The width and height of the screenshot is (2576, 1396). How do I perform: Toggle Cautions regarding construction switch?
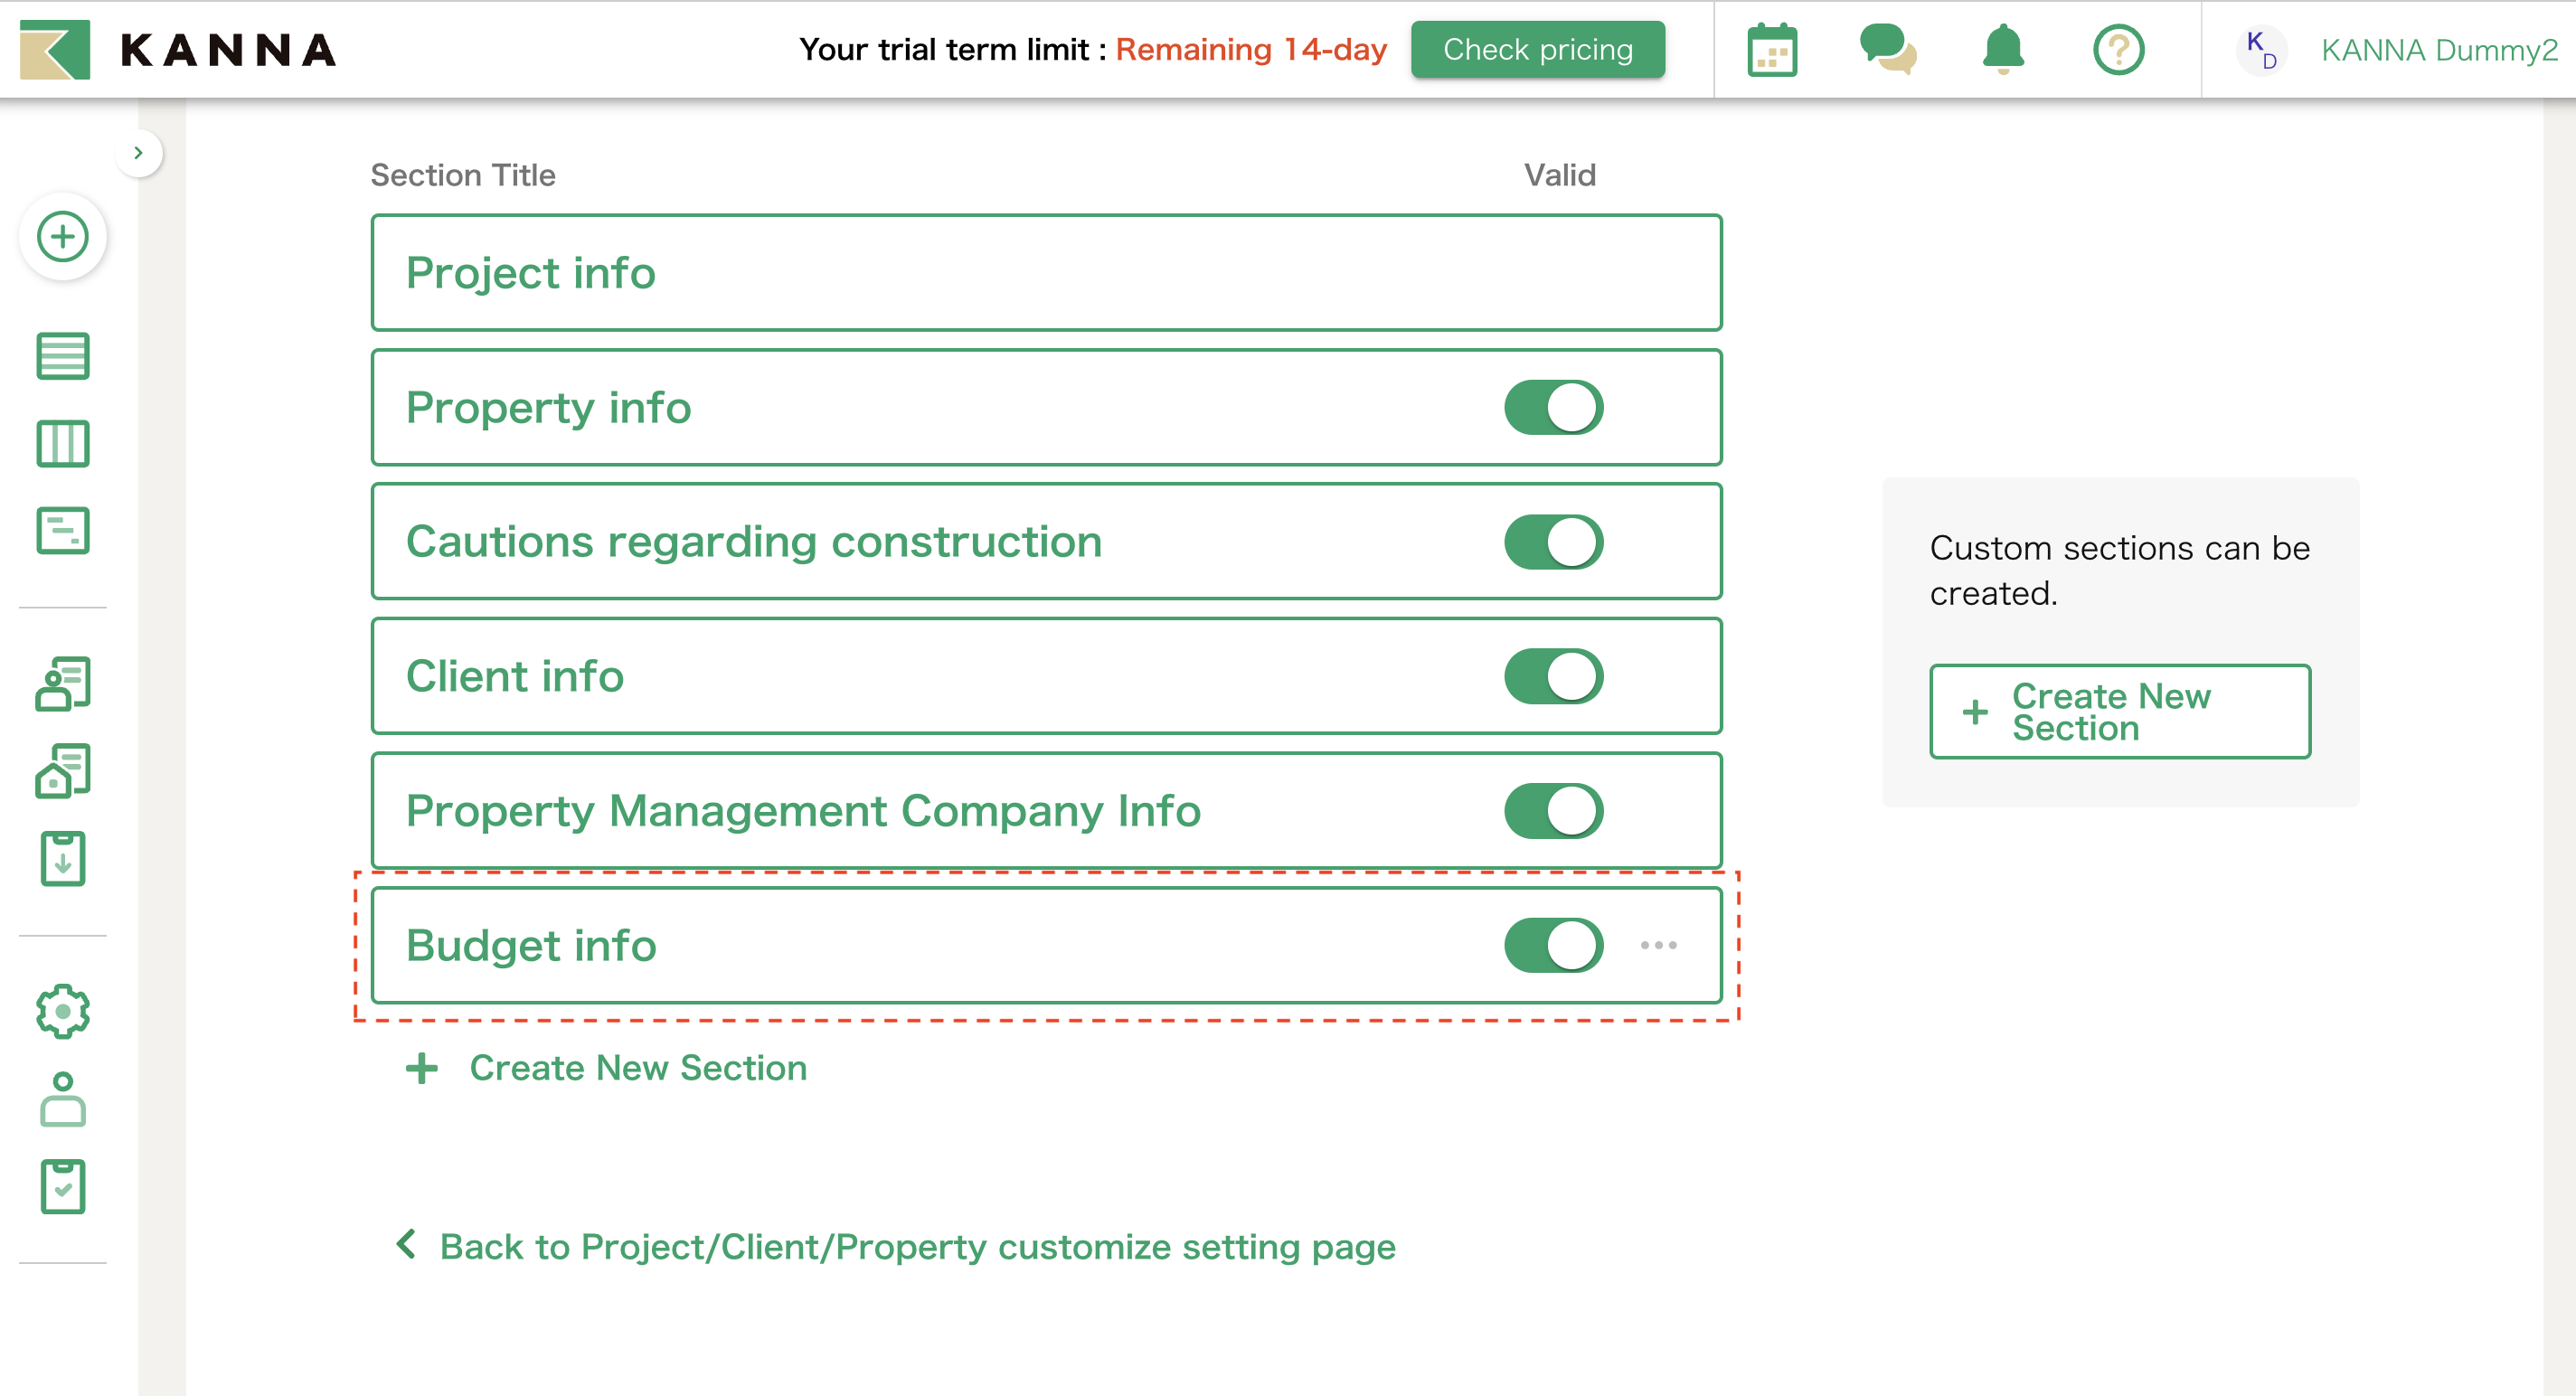pos(1553,542)
